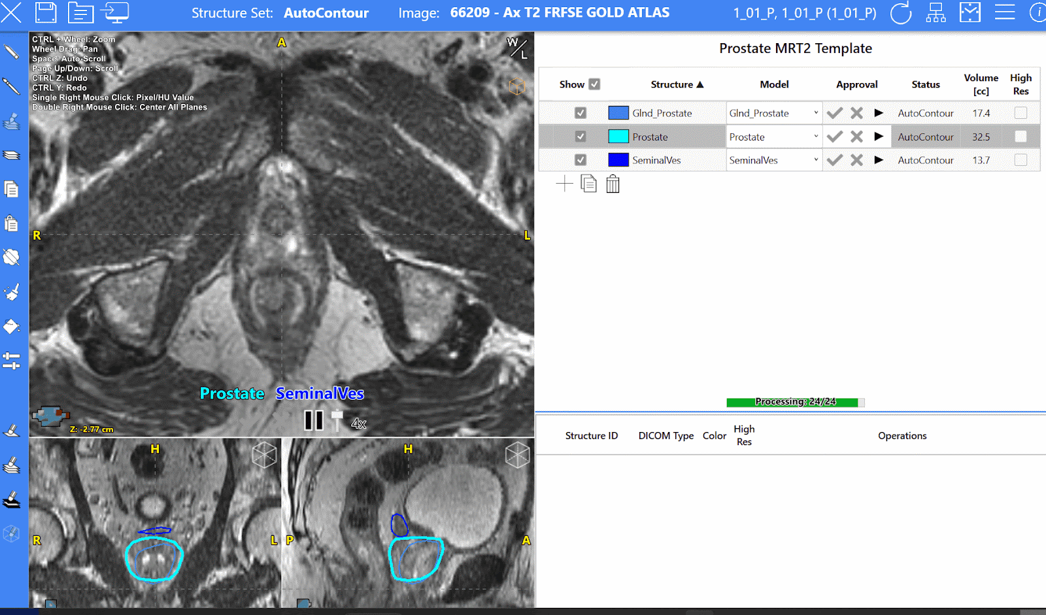
Task: Select the single-slice eraser tool
Action: click(11, 431)
